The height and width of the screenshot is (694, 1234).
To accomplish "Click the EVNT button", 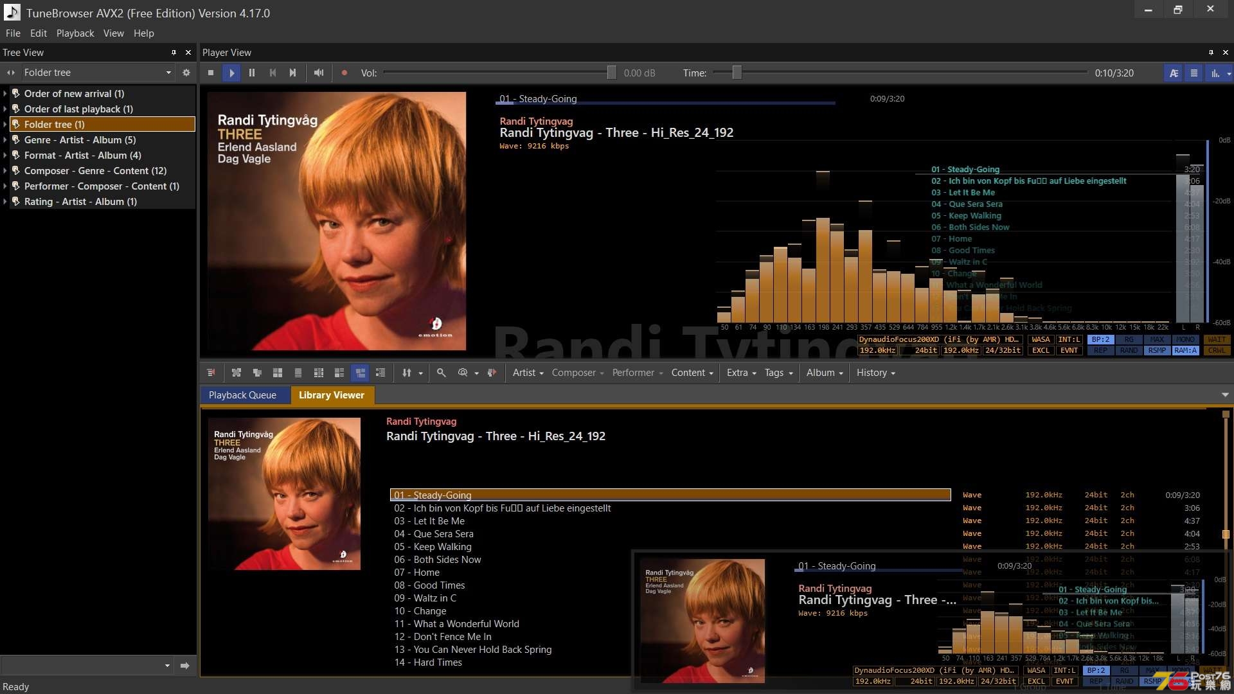I will [1069, 351].
